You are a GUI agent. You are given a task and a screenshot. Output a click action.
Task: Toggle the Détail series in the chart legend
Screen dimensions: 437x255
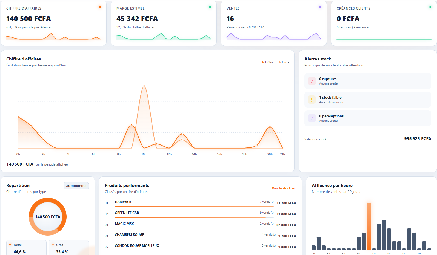268,62
